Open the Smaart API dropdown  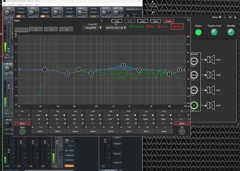[92, 27]
